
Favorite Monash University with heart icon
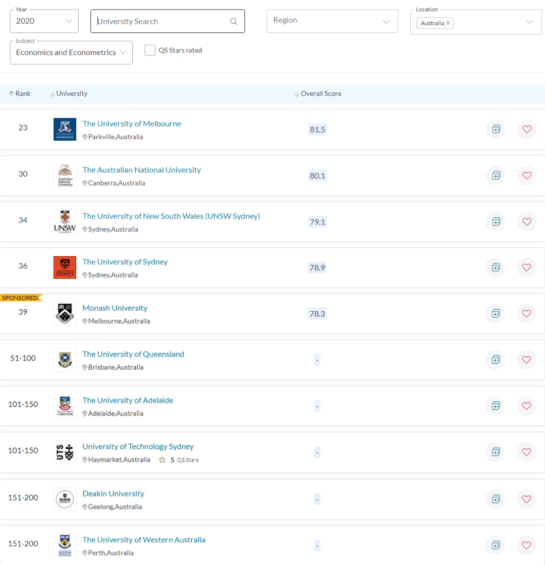click(527, 313)
